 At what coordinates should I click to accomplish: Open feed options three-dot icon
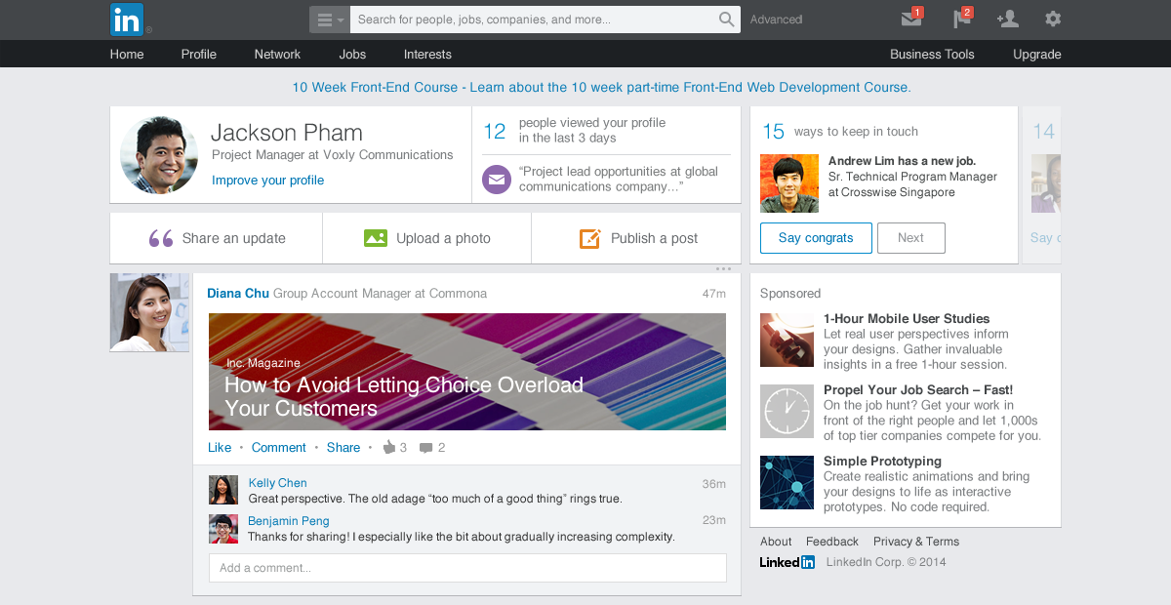click(x=723, y=268)
